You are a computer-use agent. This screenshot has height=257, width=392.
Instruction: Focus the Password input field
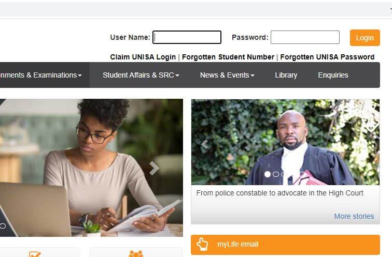point(305,37)
